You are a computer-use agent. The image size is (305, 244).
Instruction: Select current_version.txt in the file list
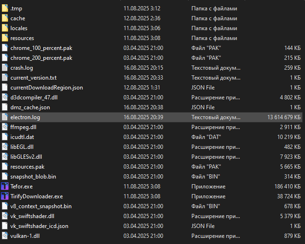pyautogui.click(x=33, y=77)
